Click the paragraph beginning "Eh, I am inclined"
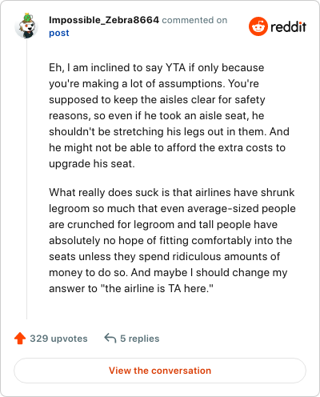This screenshot has width=320, height=397. 169,115
